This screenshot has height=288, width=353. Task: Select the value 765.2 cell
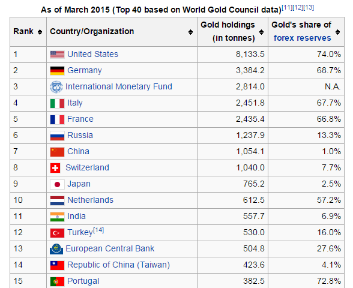click(232, 184)
